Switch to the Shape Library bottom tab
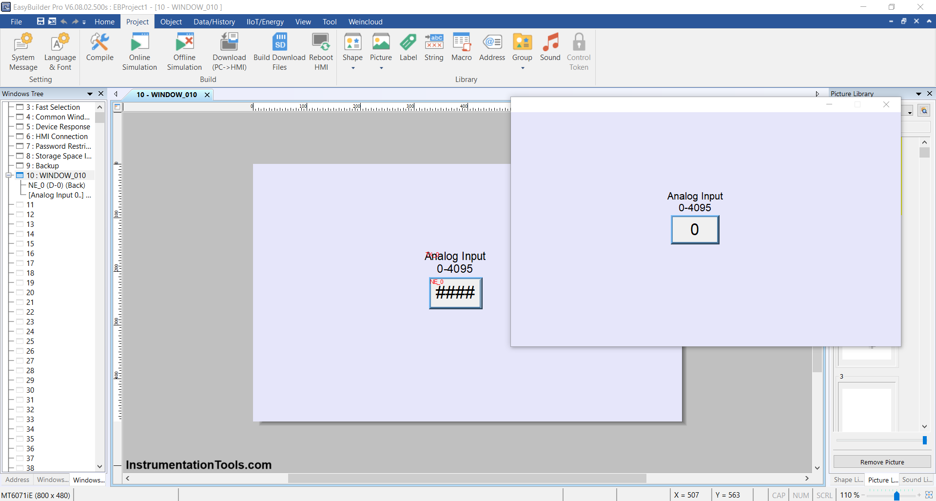Viewport: 936px width, 501px height. coord(848,480)
